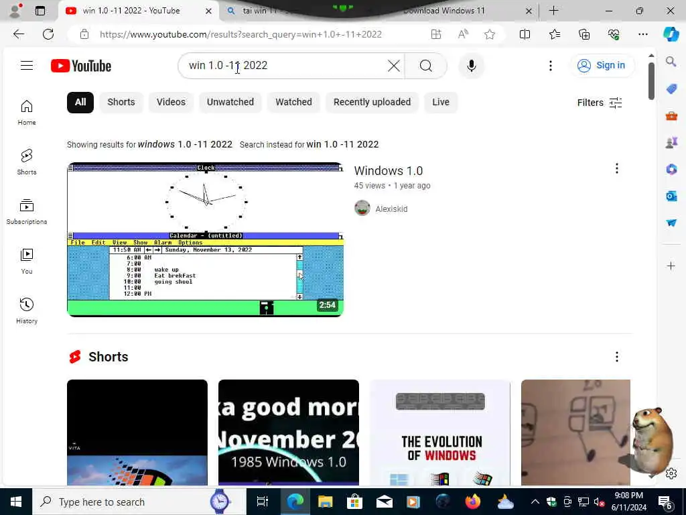Go back with browser back arrow
The image size is (686, 515).
pos(18,34)
